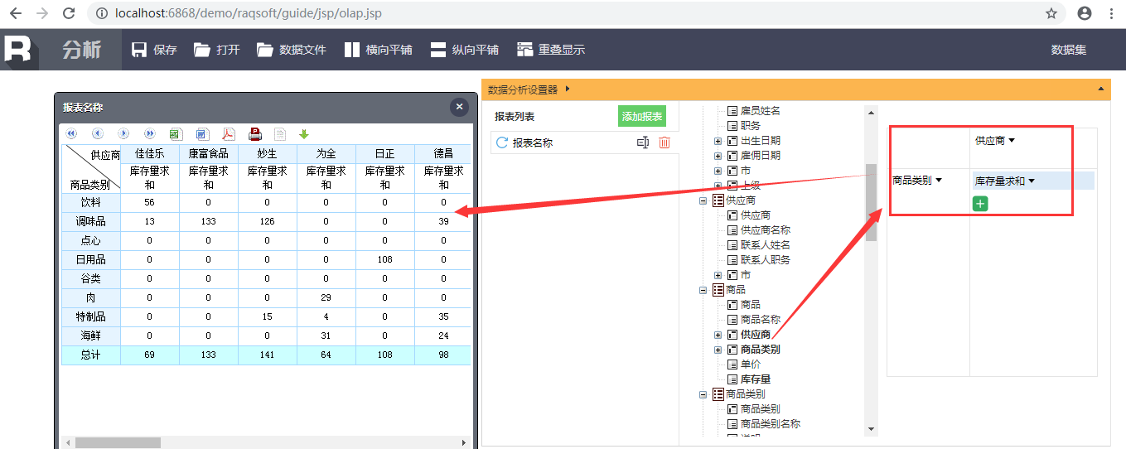1126x449 pixels.
Task: Open a file via 打开
Action: click(x=216, y=50)
